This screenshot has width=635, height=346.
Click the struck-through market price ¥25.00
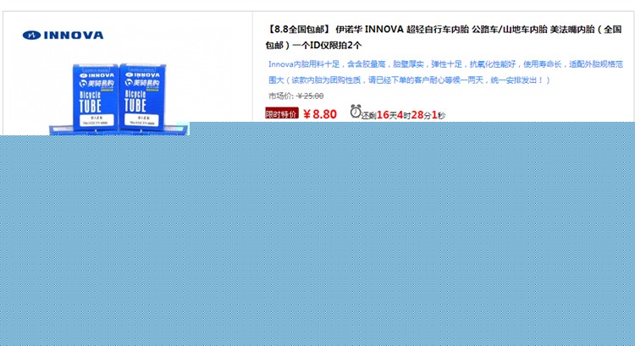pos(310,96)
